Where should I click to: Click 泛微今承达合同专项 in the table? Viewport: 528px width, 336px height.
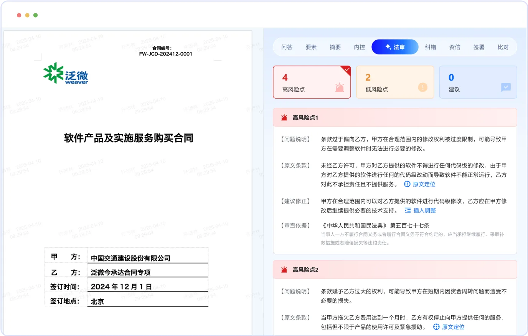tap(120, 272)
